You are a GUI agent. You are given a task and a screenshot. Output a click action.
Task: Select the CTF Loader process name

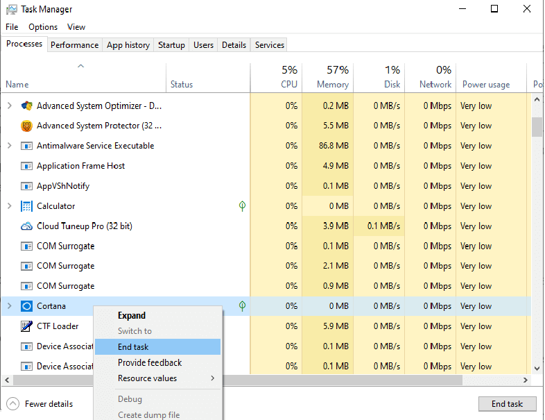(x=58, y=326)
